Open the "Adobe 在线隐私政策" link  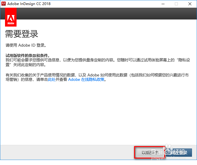coord(86,80)
